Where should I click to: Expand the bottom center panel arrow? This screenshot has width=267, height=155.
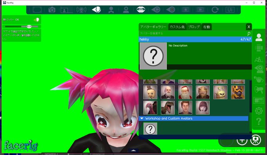133,150
